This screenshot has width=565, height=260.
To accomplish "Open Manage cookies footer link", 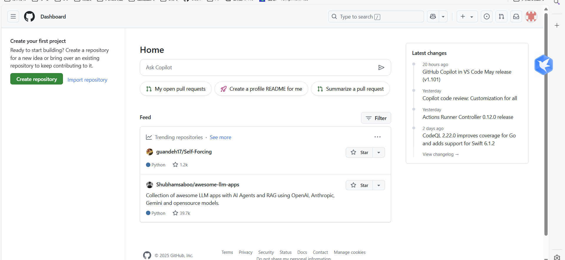I will click(350, 252).
